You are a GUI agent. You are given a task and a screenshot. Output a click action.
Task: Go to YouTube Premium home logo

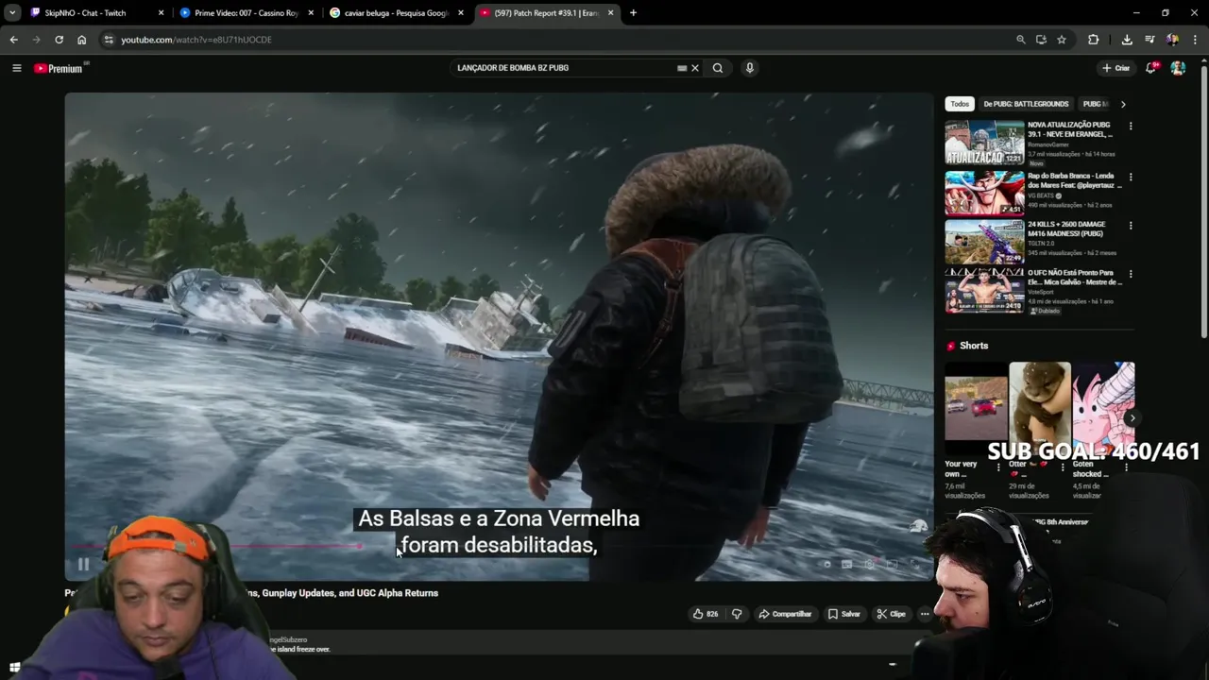(59, 68)
